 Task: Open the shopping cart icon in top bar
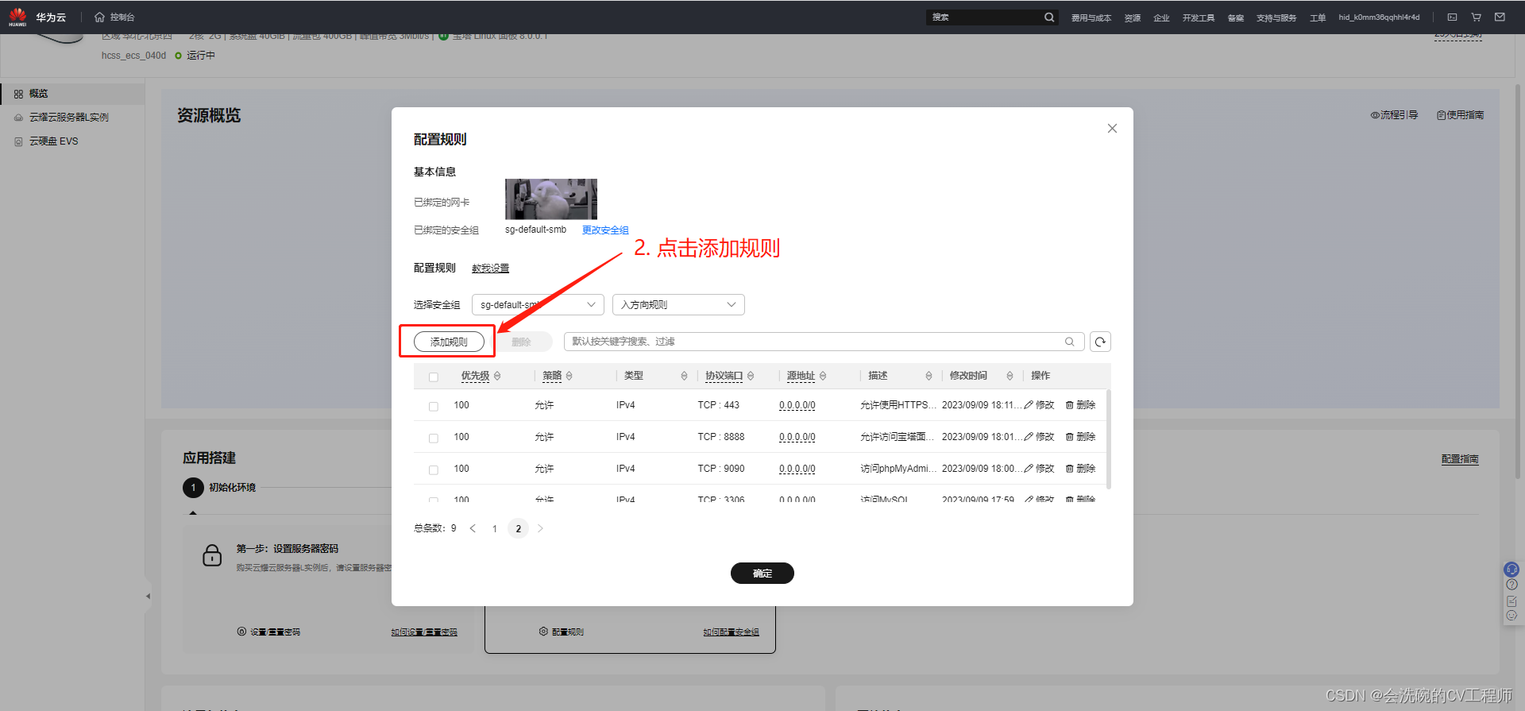click(x=1476, y=17)
